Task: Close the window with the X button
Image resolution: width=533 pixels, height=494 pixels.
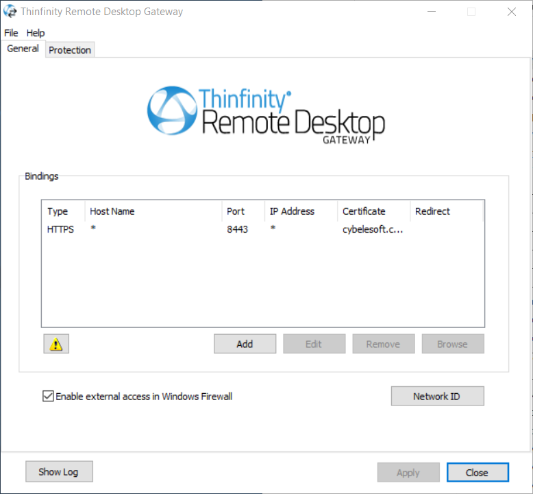Action: (x=511, y=12)
